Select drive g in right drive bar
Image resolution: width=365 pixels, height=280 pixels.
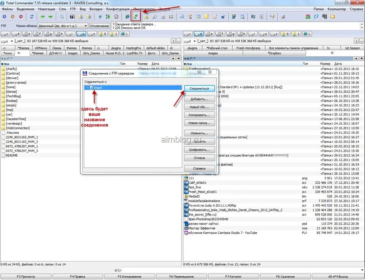231,34
